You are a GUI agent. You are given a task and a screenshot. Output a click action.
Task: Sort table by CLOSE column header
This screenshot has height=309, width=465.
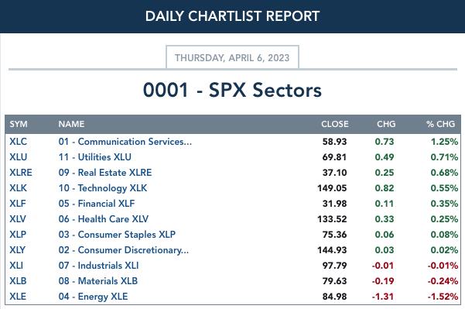coord(335,124)
